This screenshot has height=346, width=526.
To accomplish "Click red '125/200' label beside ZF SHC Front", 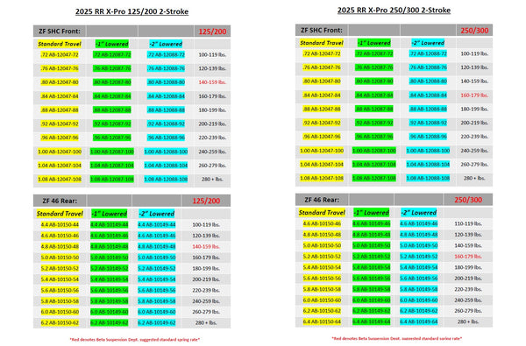I will click(x=212, y=32).
